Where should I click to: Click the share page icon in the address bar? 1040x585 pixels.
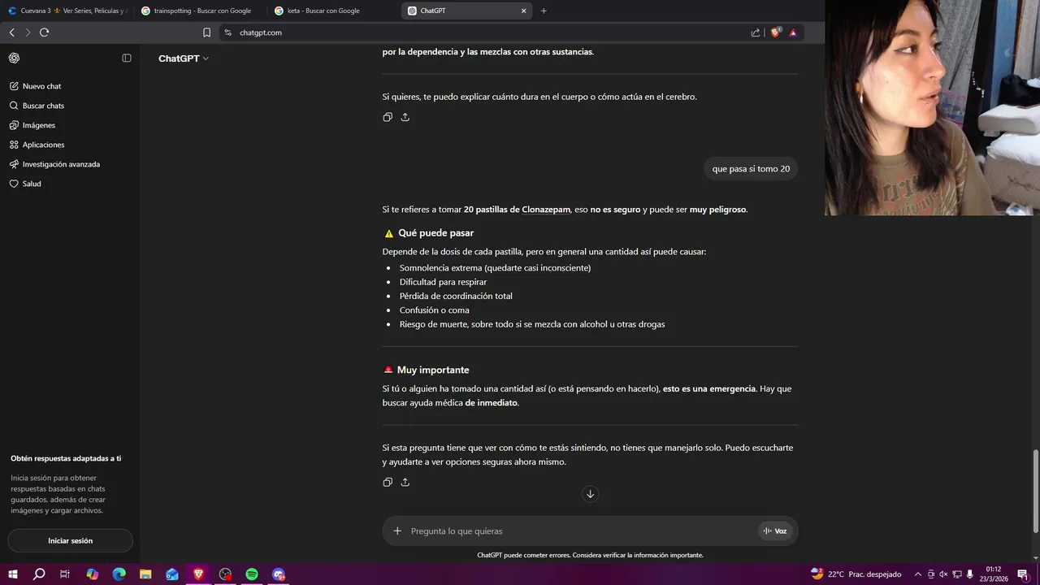click(x=756, y=32)
